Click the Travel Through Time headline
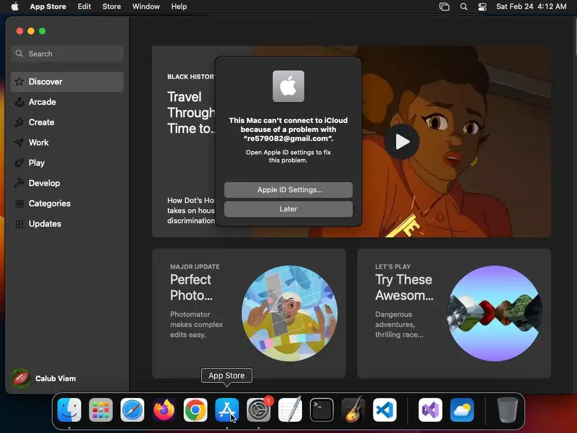 point(192,113)
